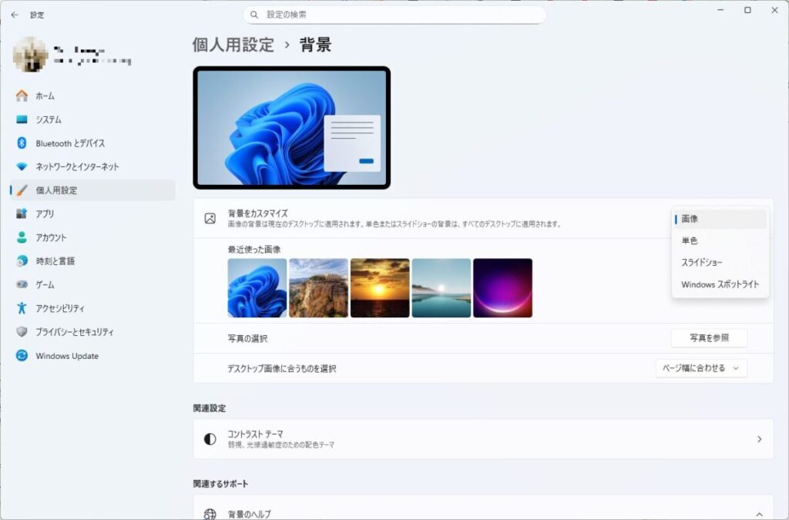Open the 時刻と言語 clock globe icon

click(x=22, y=261)
